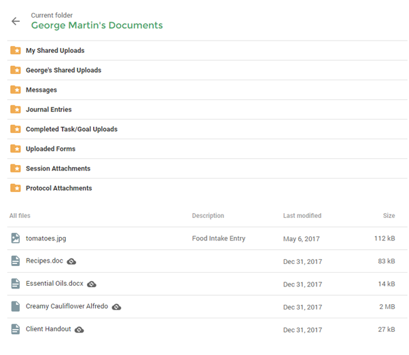Sort by the All files column header
The height and width of the screenshot is (355, 409).
(20, 216)
